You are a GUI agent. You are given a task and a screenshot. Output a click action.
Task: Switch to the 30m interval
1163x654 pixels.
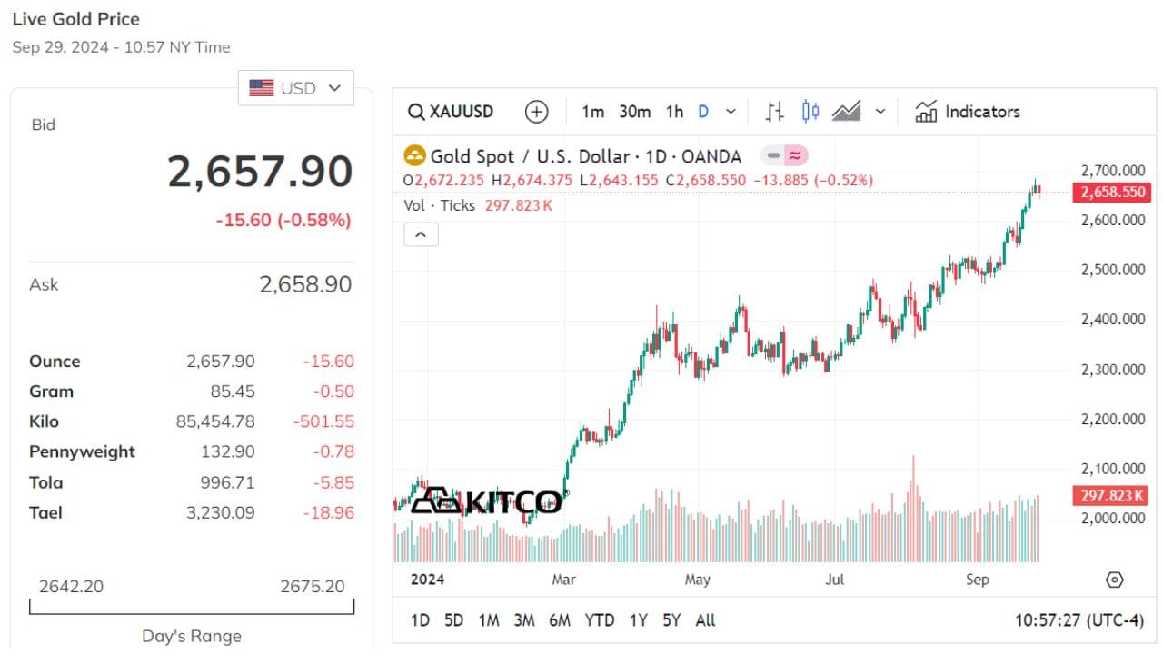click(x=634, y=112)
